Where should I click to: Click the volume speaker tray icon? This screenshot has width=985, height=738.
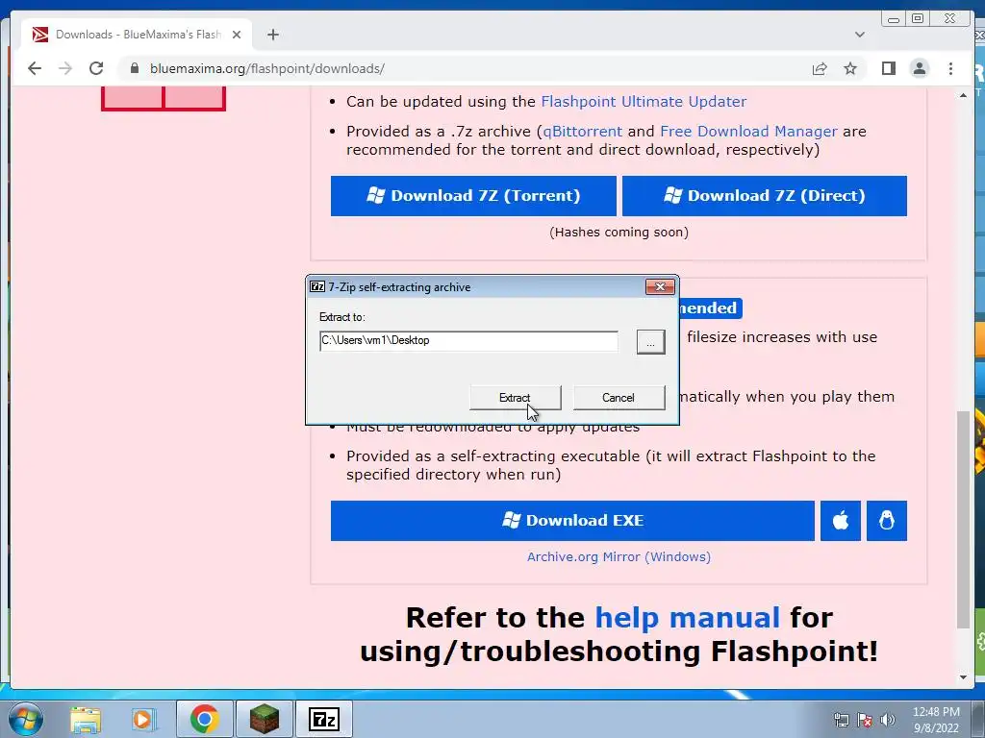888,720
